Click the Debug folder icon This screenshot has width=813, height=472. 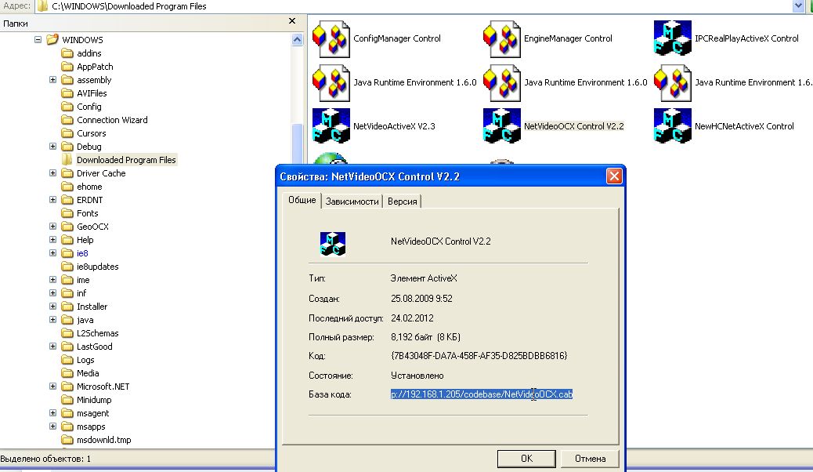point(67,147)
